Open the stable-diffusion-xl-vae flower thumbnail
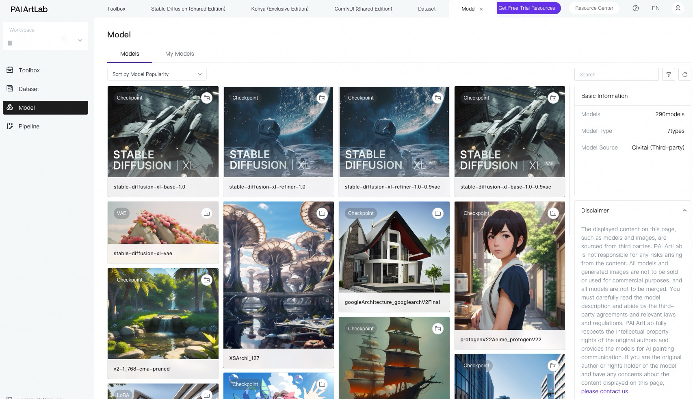The height and width of the screenshot is (399, 693). pos(163,223)
